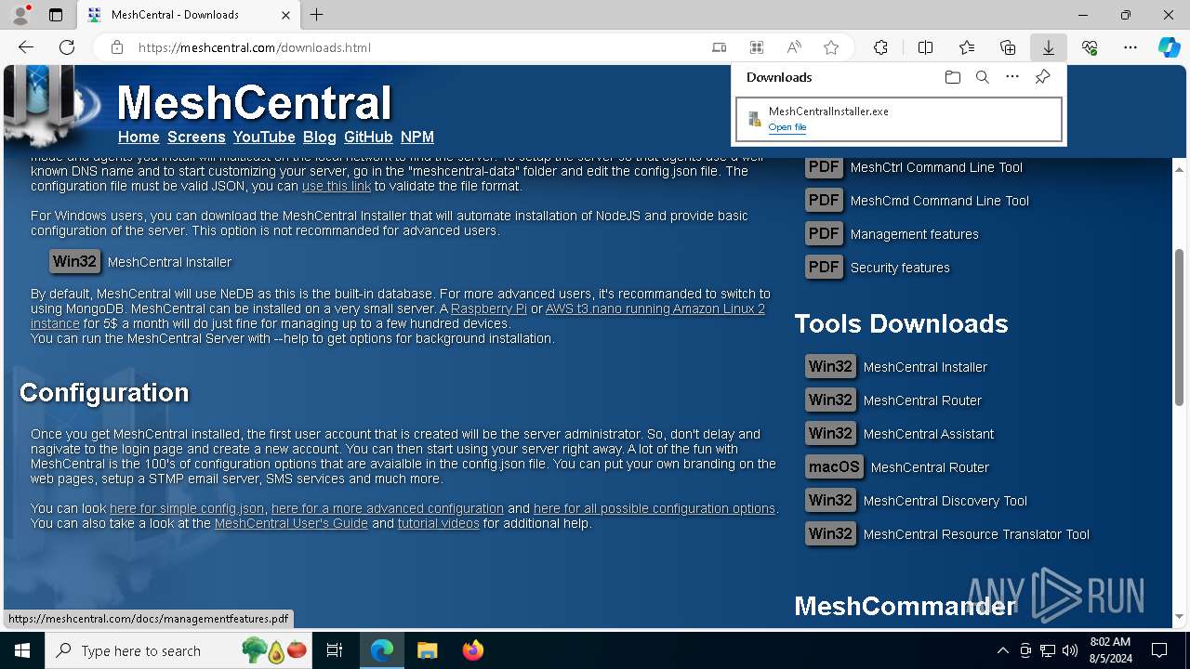
Task: Switch to MeshCentral - Downloads tab
Action: click(188, 15)
